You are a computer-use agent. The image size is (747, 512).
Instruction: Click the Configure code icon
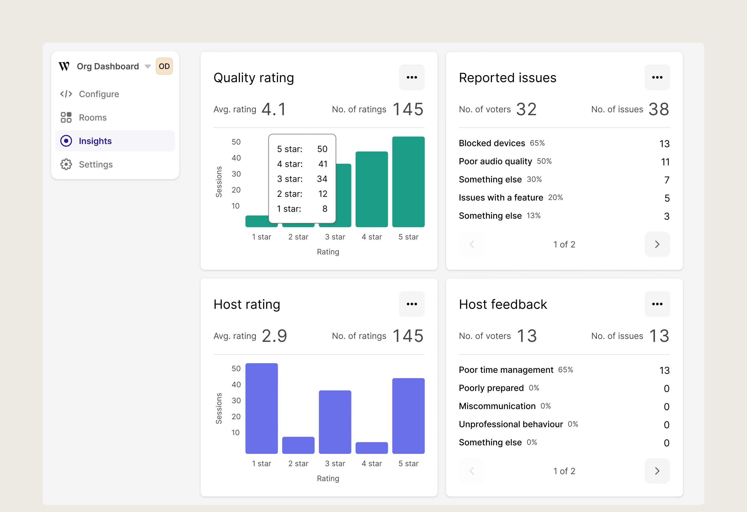tap(66, 94)
